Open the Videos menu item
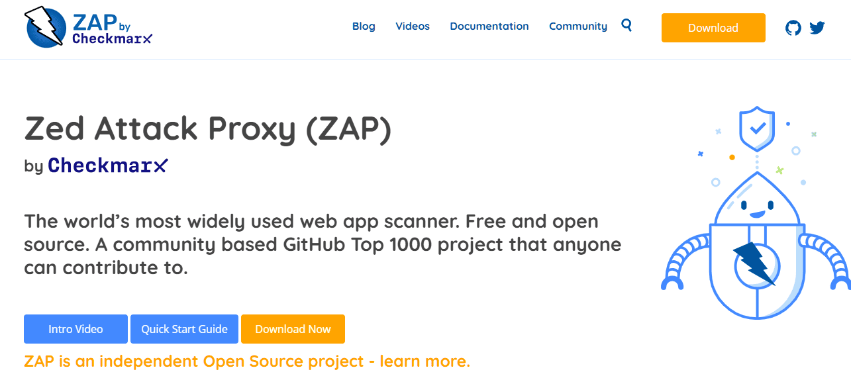The image size is (851, 380). tap(413, 26)
